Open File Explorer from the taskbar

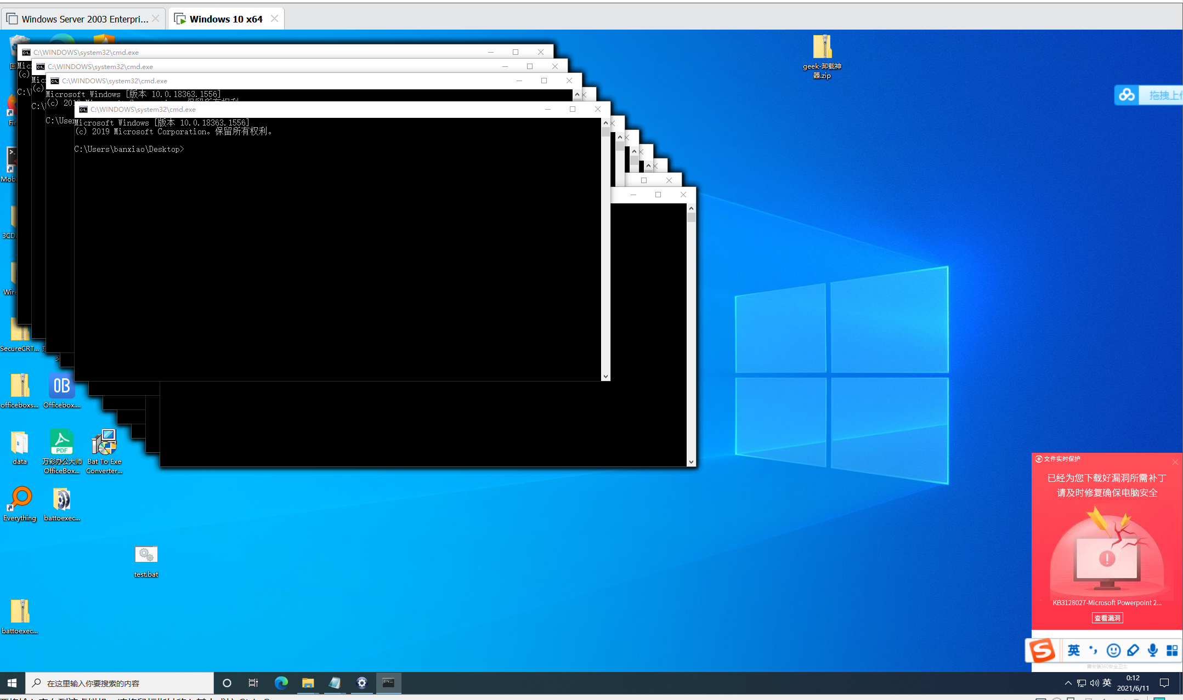[308, 683]
